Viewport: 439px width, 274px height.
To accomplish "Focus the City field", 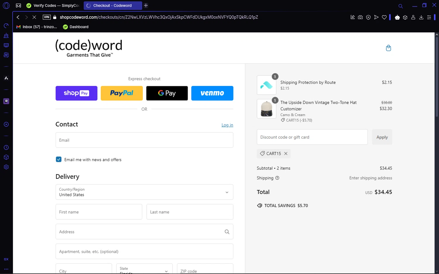I will point(84,268).
